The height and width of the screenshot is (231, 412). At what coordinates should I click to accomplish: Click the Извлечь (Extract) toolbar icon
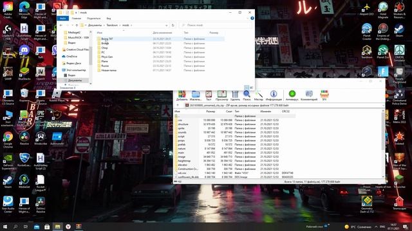(x=196, y=96)
